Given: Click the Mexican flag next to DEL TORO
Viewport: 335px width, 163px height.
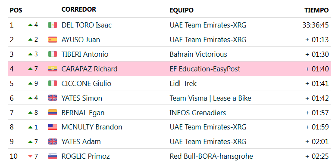Looking at the screenshot, I should 53,25.
